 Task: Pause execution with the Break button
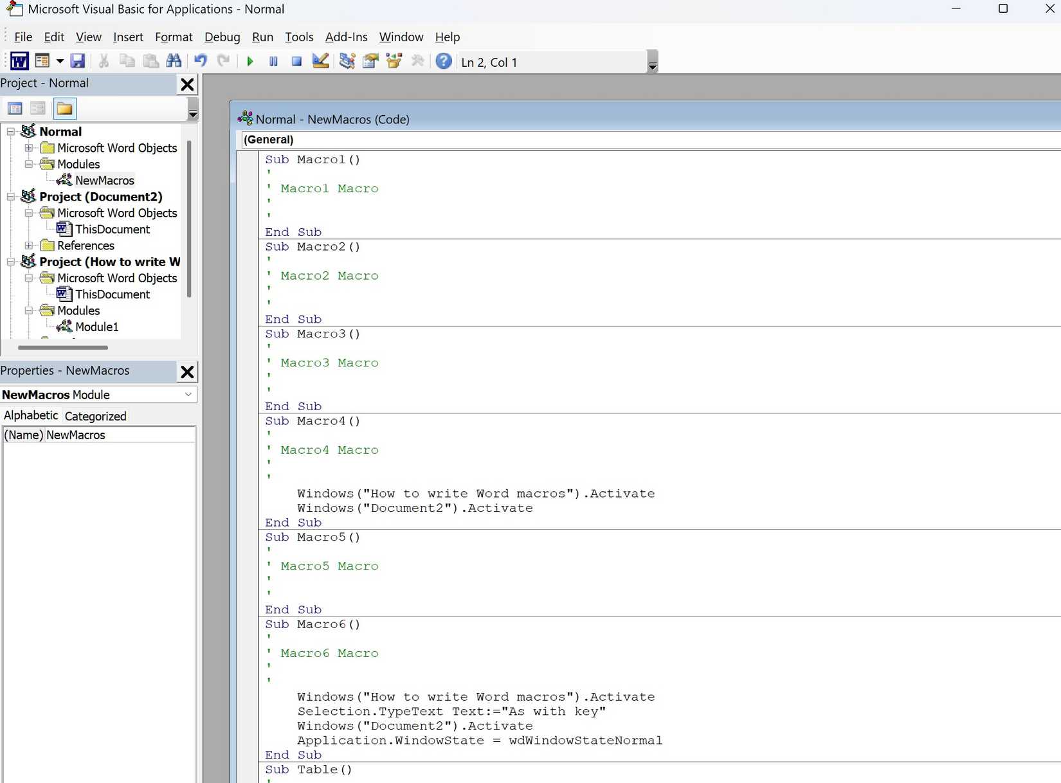[273, 61]
